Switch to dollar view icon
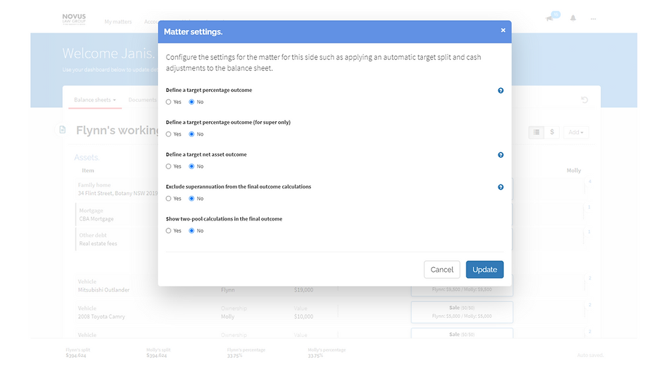The width and height of the screenshot is (667, 375). [x=552, y=132]
